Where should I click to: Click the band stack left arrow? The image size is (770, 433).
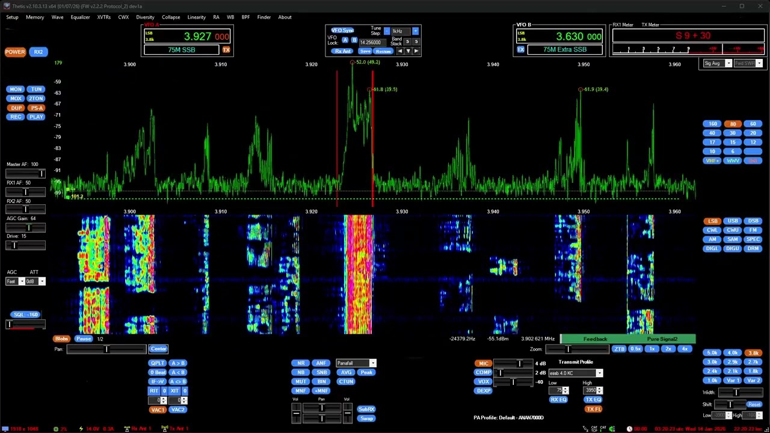[399, 51]
